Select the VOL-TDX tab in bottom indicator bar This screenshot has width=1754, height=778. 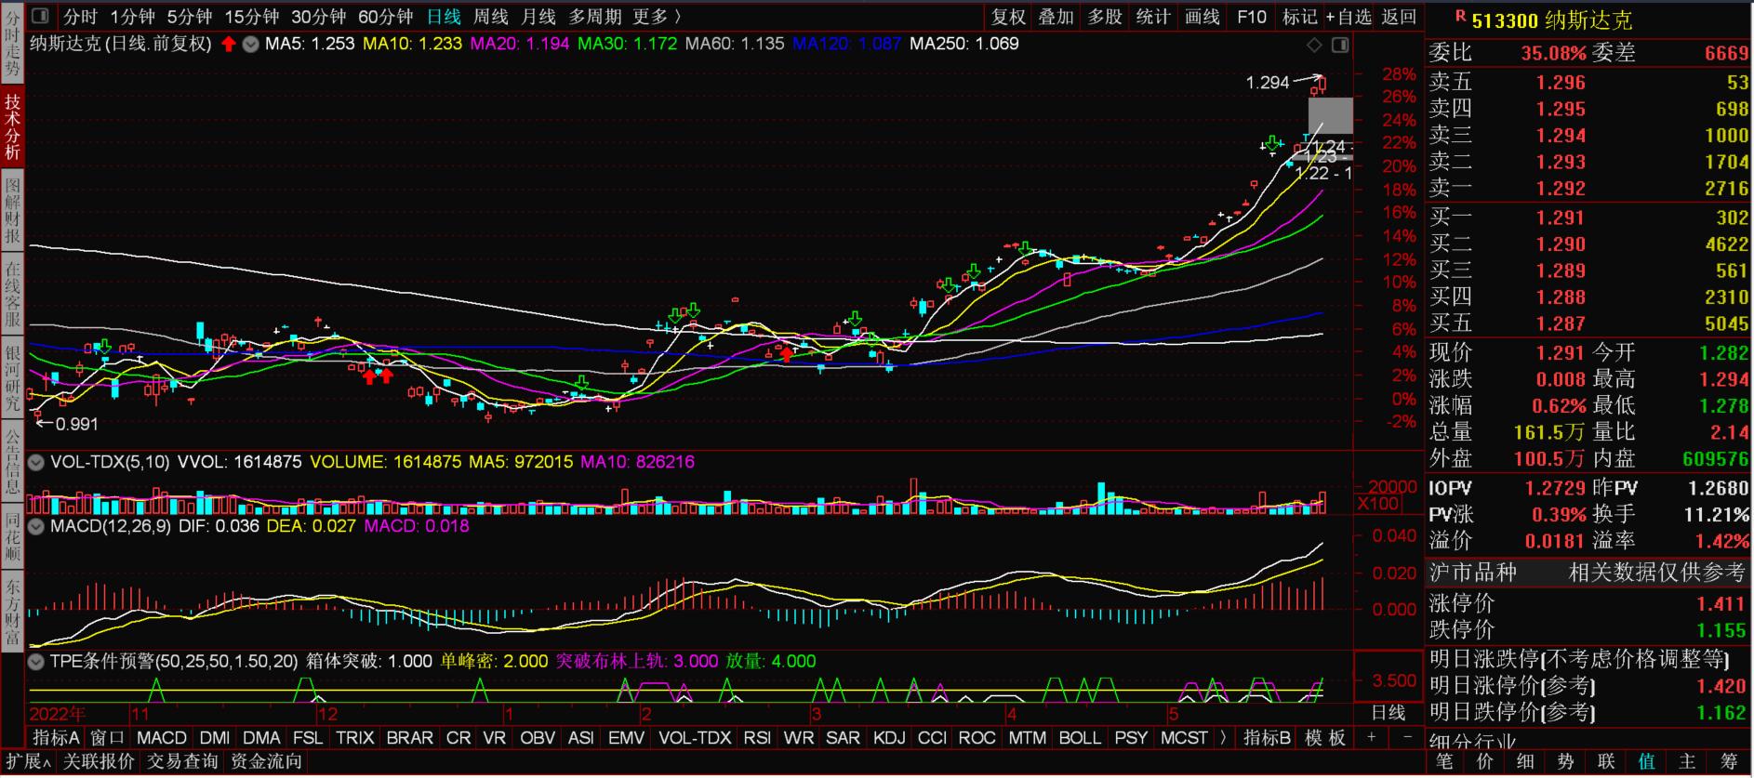[x=695, y=738]
